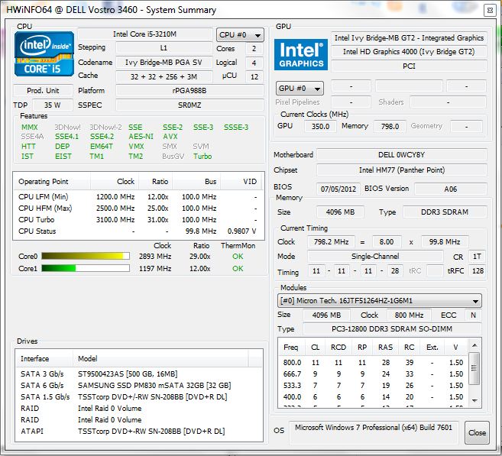Click the SSPEC SR0MZ field
This screenshot has height=456, width=502.
pos(189,105)
